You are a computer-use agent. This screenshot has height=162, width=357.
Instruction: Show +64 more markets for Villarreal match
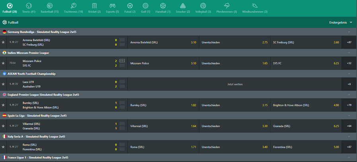point(349,126)
